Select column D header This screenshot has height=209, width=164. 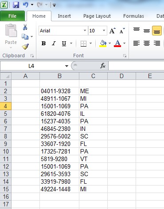point(121,76)
